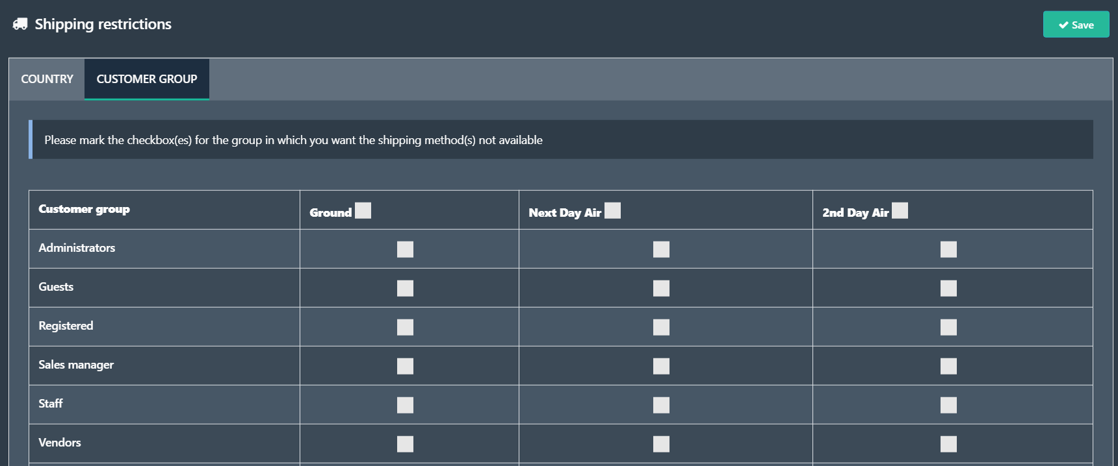Check 2nd Day Air in Vendors row

click(948, 444)
